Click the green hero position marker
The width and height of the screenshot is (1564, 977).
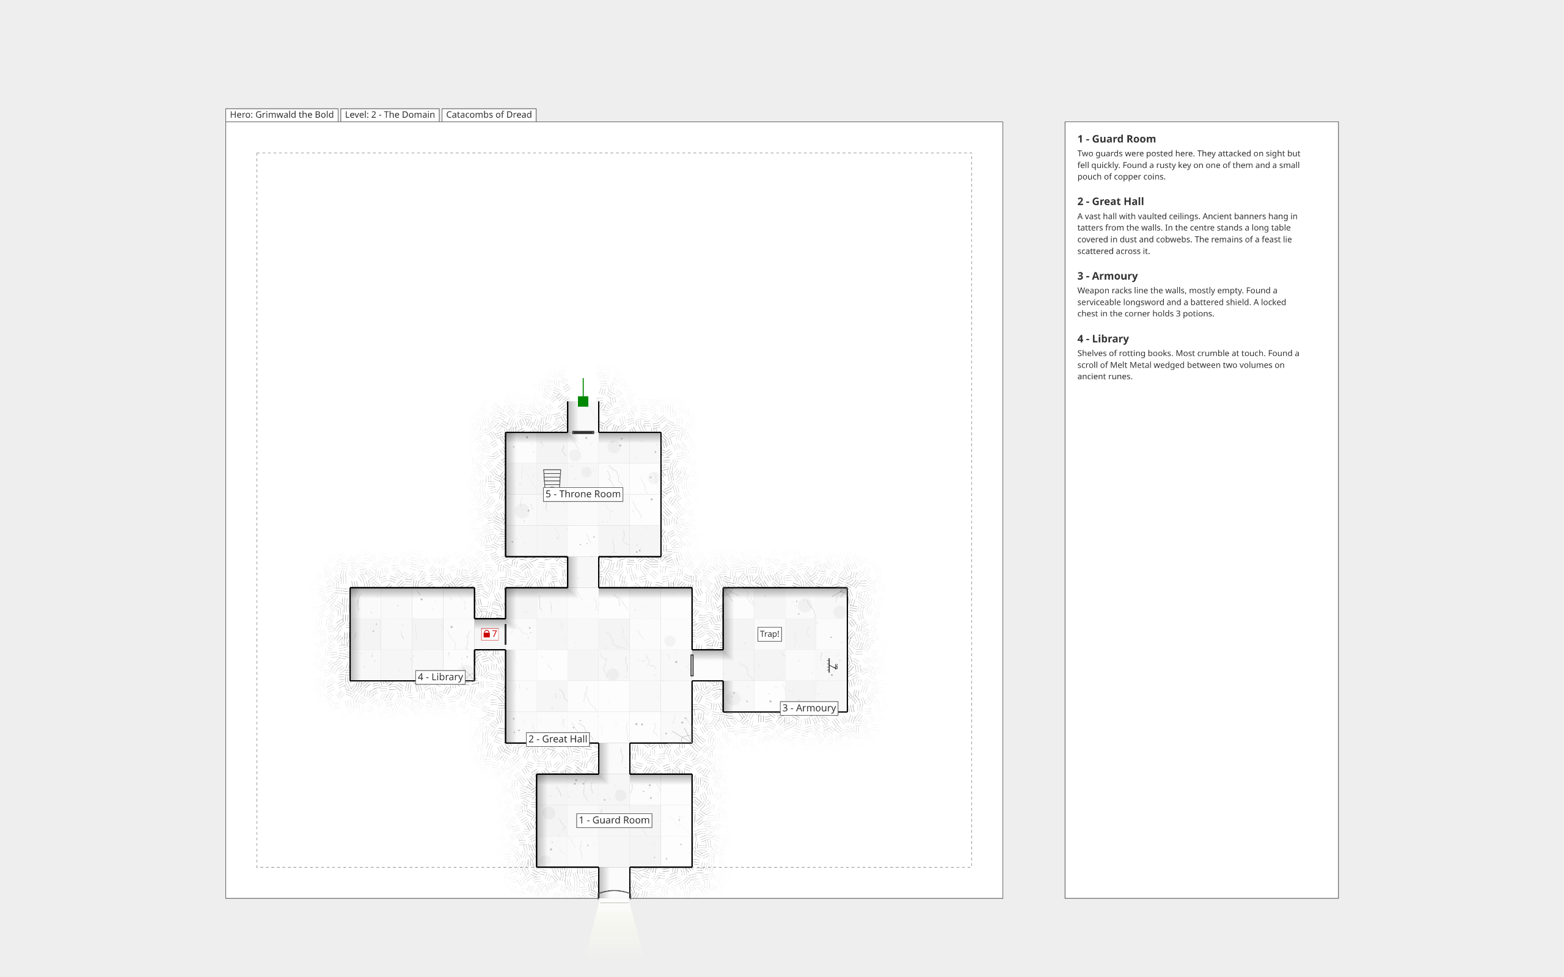(583, 401)
